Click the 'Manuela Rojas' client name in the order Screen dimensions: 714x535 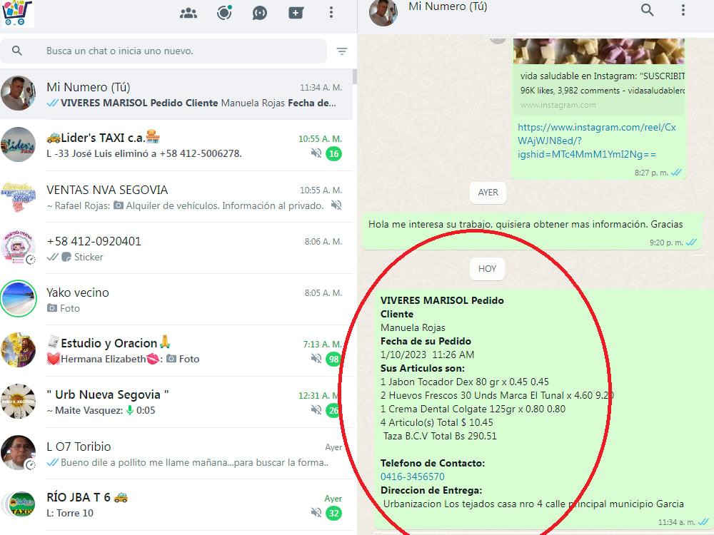[413, 327]
